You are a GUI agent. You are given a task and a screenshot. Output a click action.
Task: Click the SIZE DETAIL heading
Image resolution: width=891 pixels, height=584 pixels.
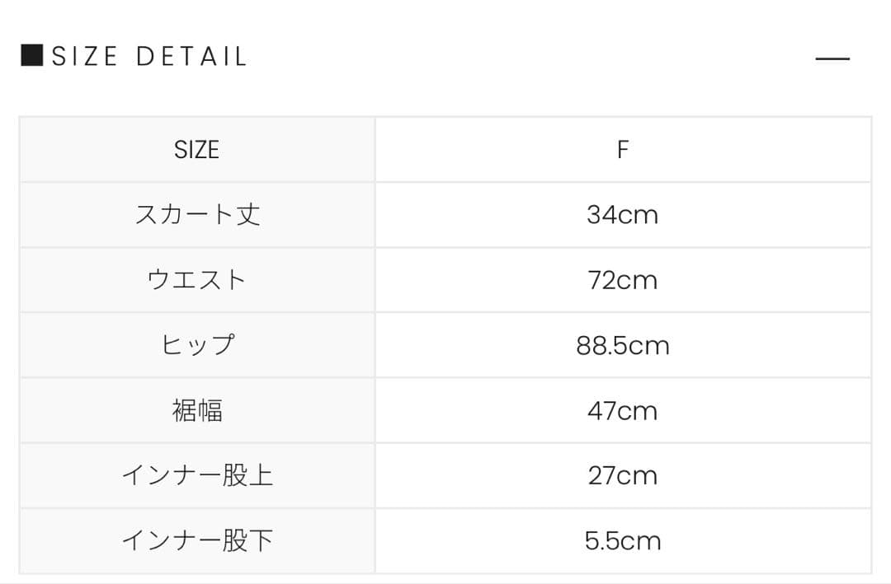click(x=148, y=55)
